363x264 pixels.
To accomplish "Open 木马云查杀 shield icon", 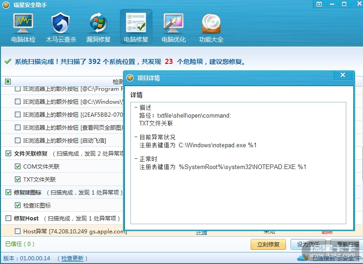I will (61, 23).
